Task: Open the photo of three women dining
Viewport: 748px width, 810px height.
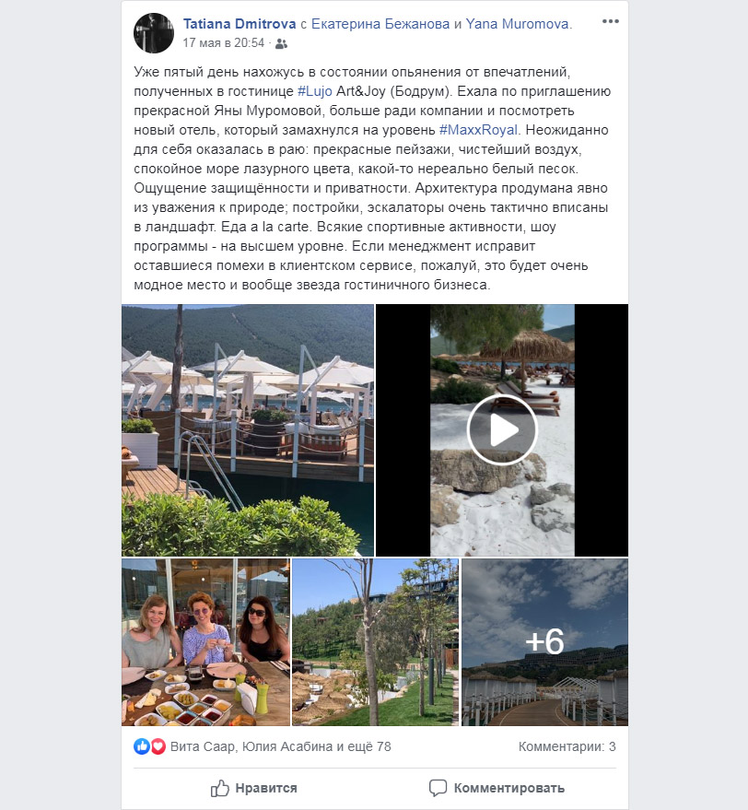Action: 205,642
